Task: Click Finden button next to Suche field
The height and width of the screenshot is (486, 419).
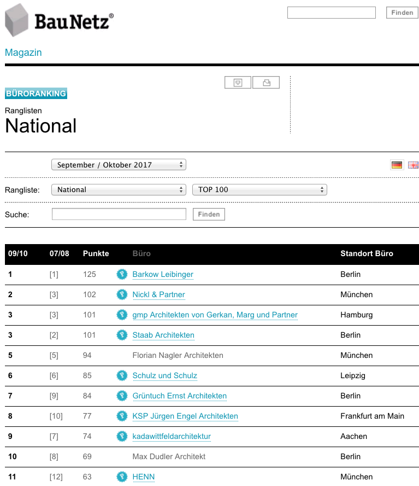Action: click(209, 214)
